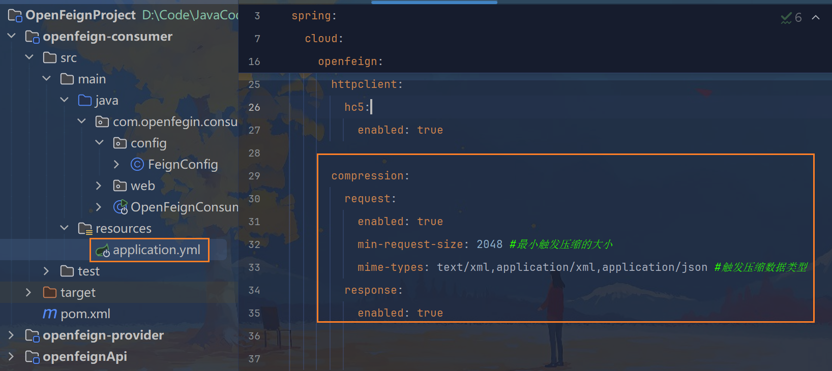Screen dimensions: 832x371
Task: Click the openfeignApi module icon
Action: pyautogui.click(x=33, y=357)
